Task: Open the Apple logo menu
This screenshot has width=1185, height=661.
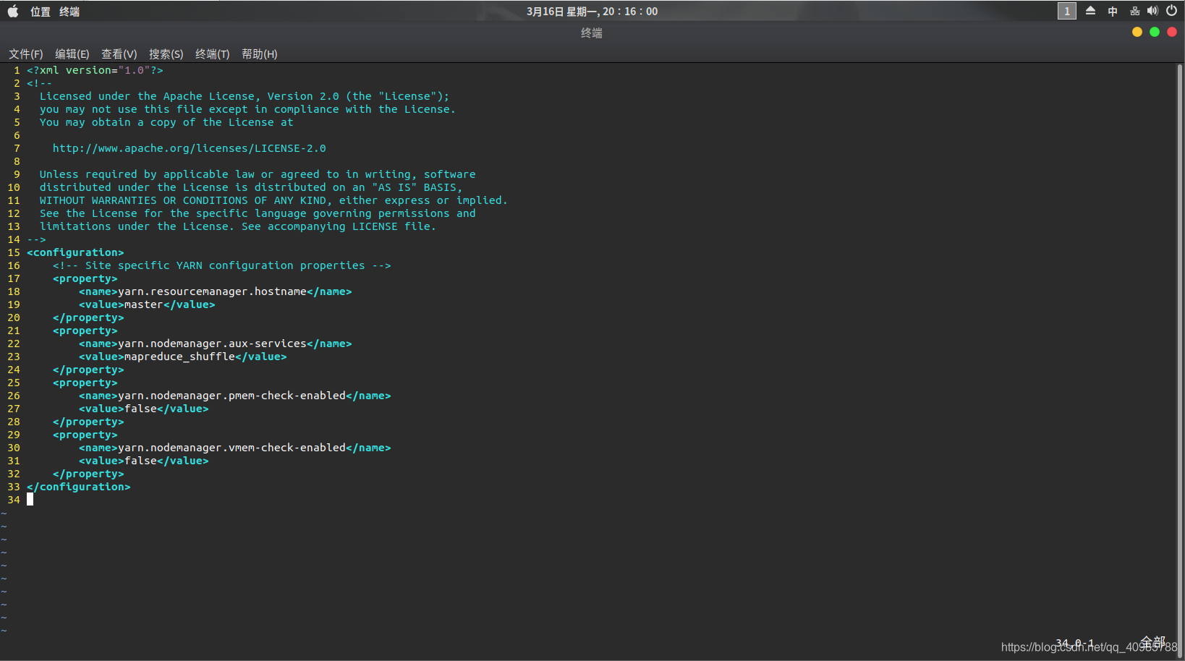Action: 13,11
